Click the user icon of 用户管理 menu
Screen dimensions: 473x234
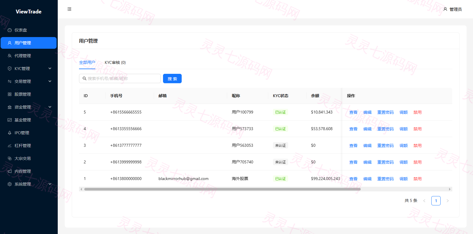point(10,43)
